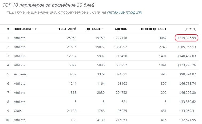The image size is (202, 124).
Task: Select the ActiveArt user name
Action: tap(21, 74)
